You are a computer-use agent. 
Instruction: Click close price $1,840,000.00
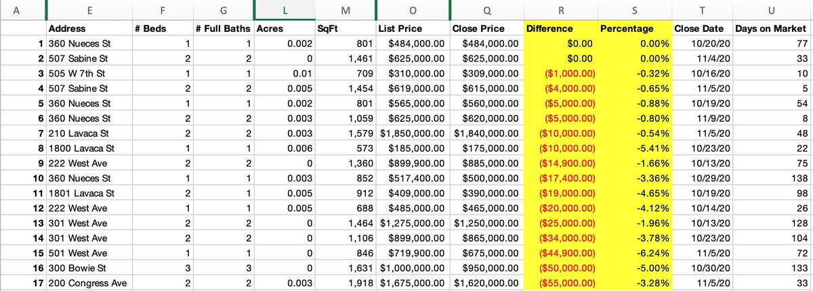(486, 133)
